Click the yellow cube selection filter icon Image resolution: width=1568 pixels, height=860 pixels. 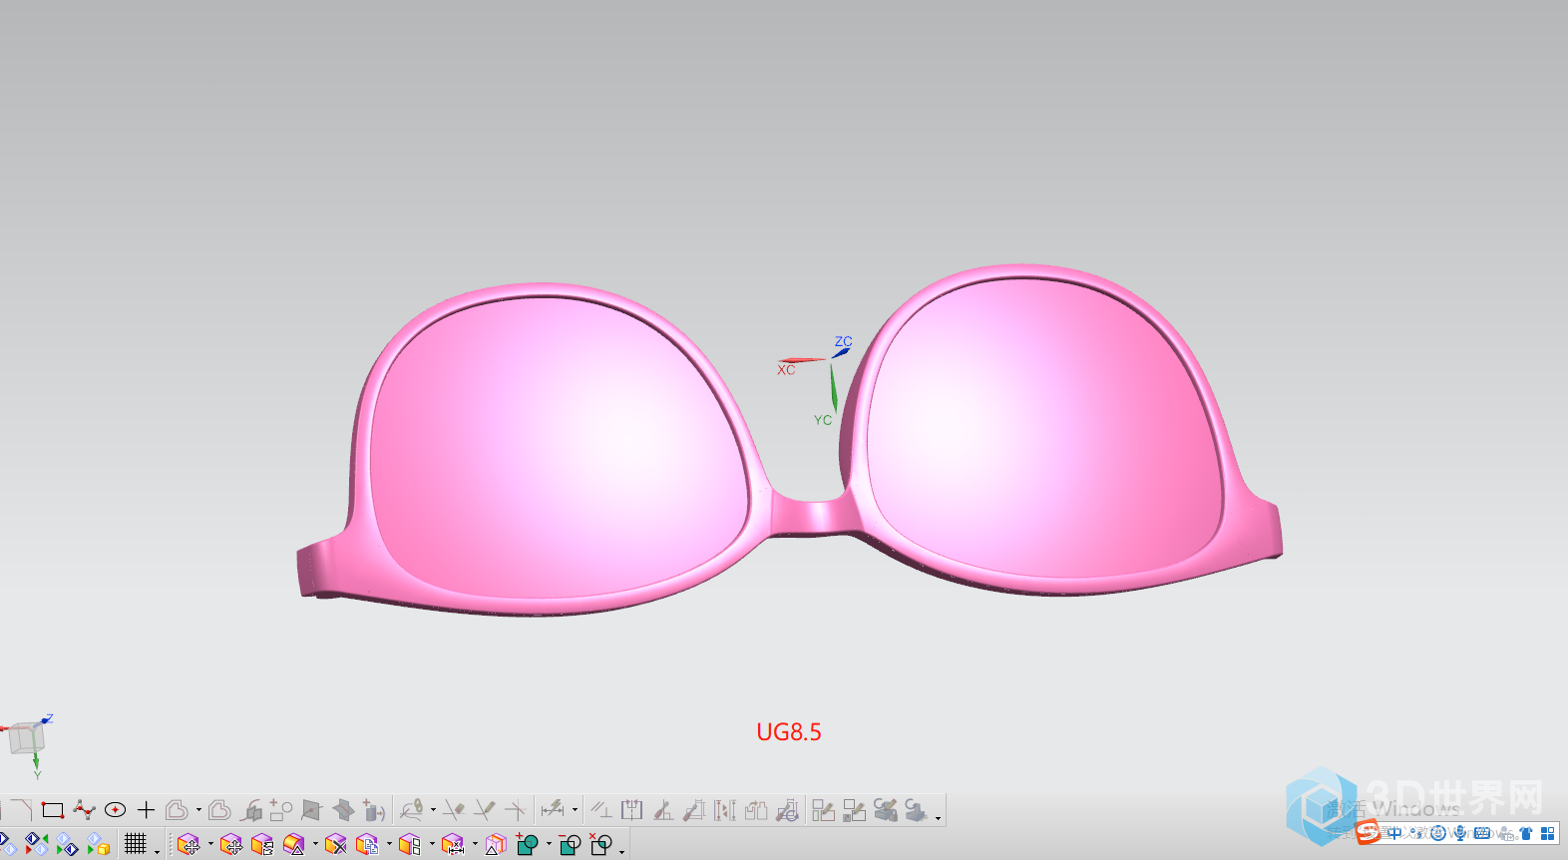click(x=99, y=845)
